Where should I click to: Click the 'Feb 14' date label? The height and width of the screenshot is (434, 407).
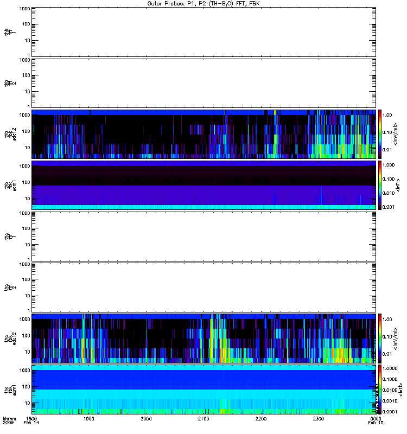tap(31, 423)
